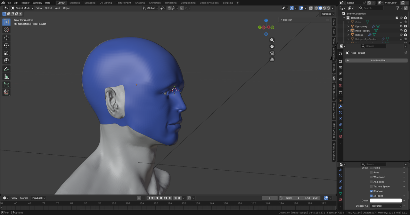This screenshot has height=215, width=410.
Task: Enable the Name checkbox
Action: [x=371, y=168]
